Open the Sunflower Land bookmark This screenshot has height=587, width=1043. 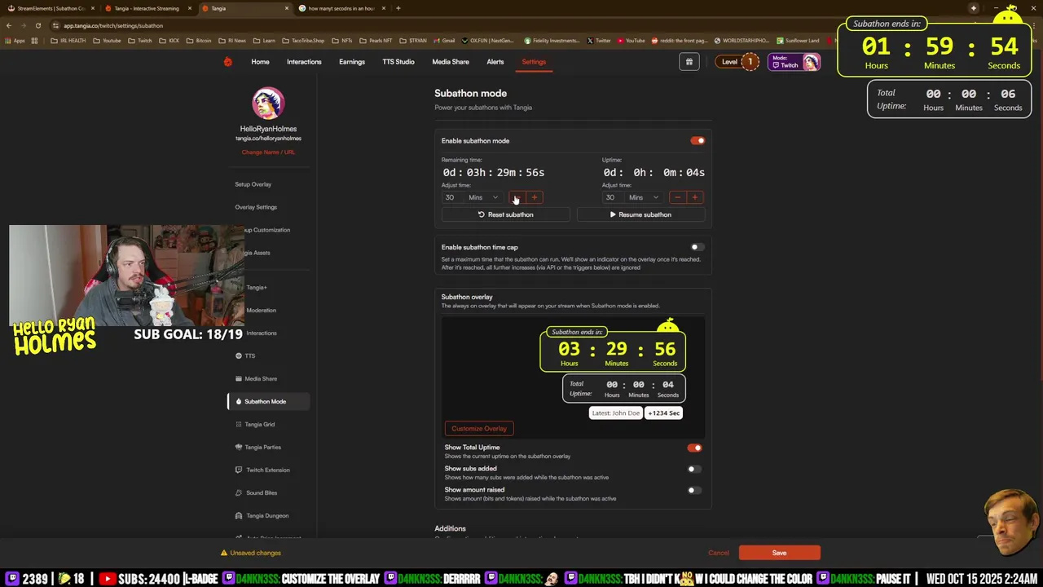[798, 41]
